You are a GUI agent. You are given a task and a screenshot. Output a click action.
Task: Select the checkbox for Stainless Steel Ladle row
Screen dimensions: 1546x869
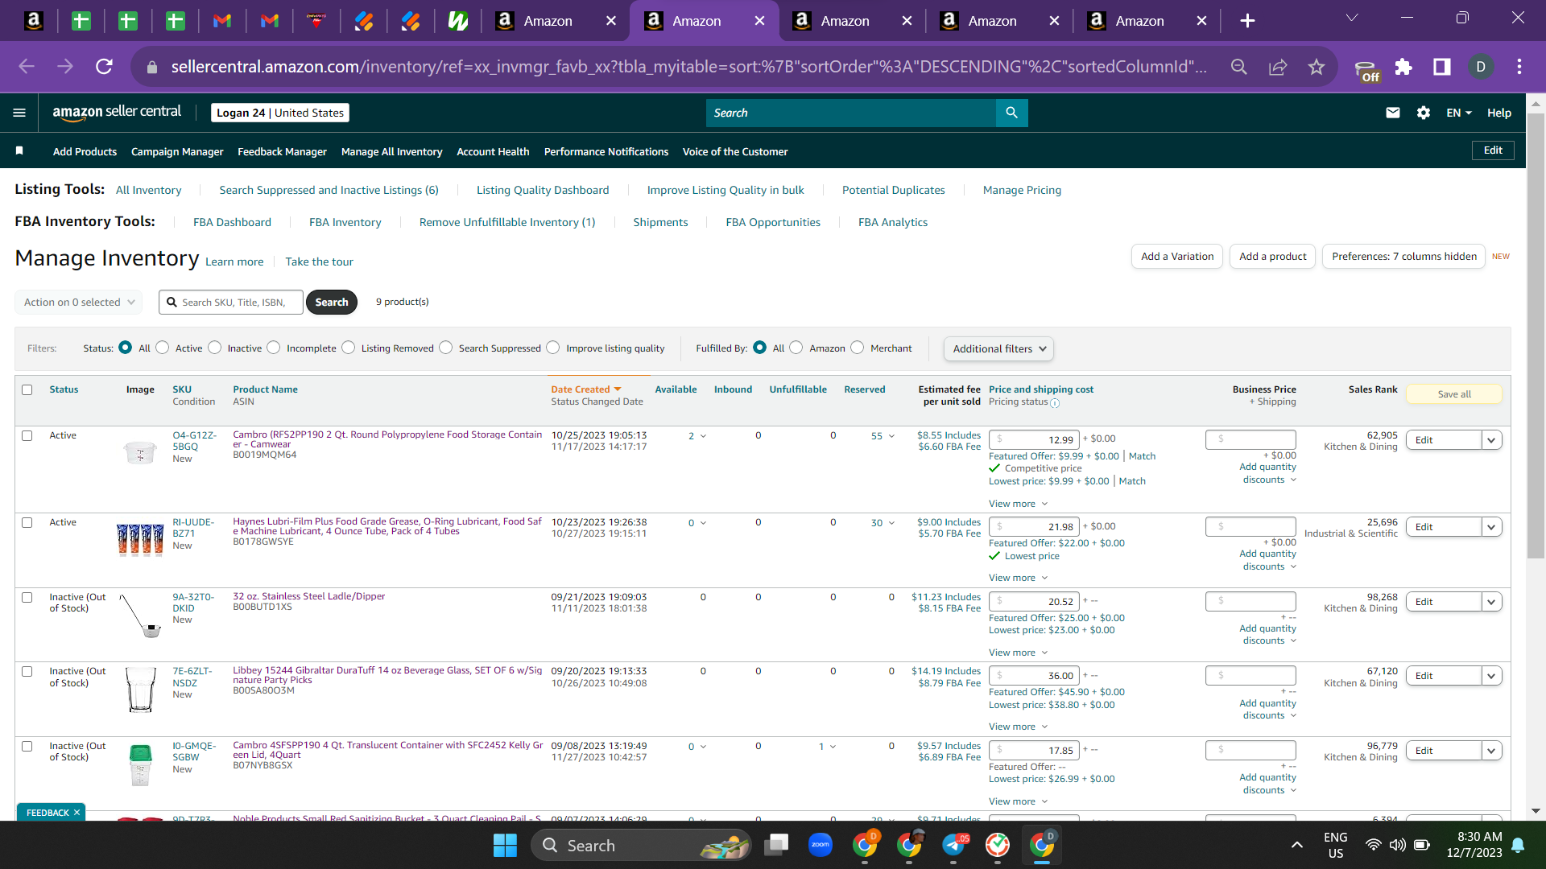[x=27, y=597]
